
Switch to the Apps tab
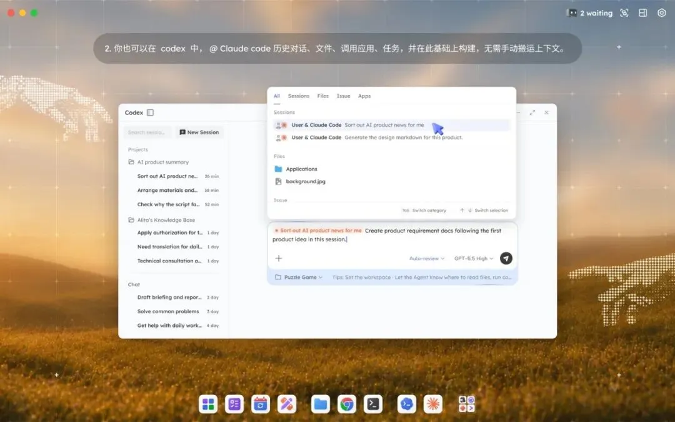(364, 96)
